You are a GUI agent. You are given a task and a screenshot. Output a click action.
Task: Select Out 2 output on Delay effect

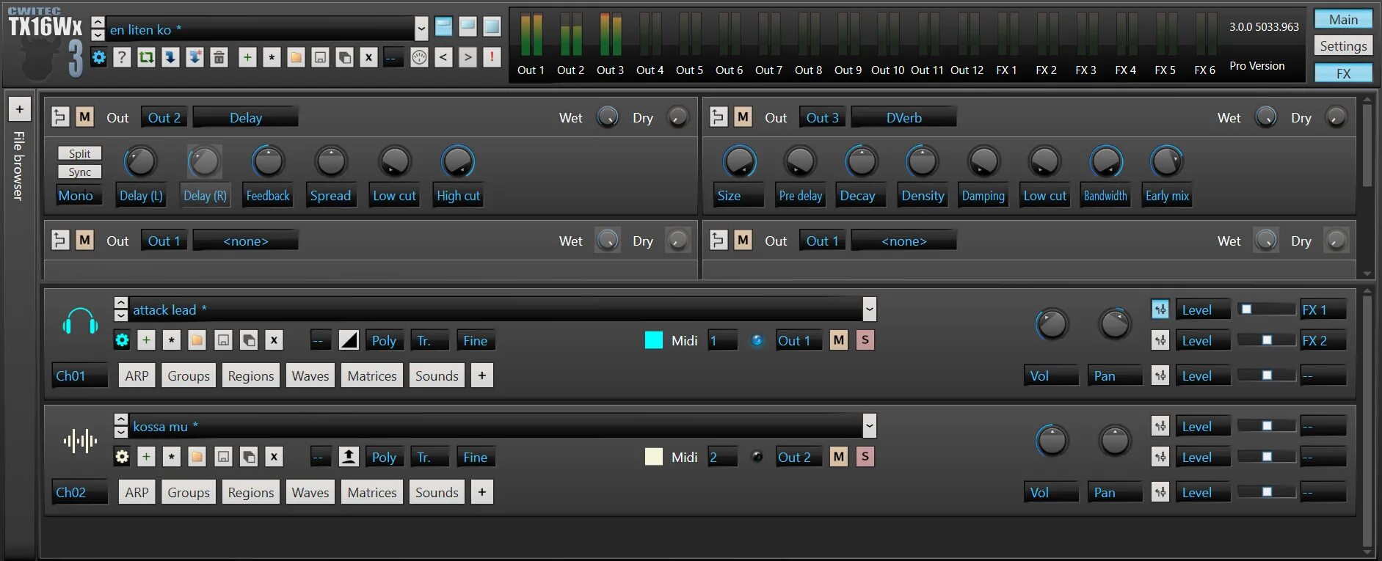[x=164, y=117]
